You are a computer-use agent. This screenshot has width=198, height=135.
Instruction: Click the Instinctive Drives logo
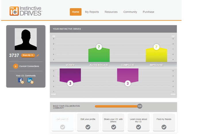click(x=26, y=11)
